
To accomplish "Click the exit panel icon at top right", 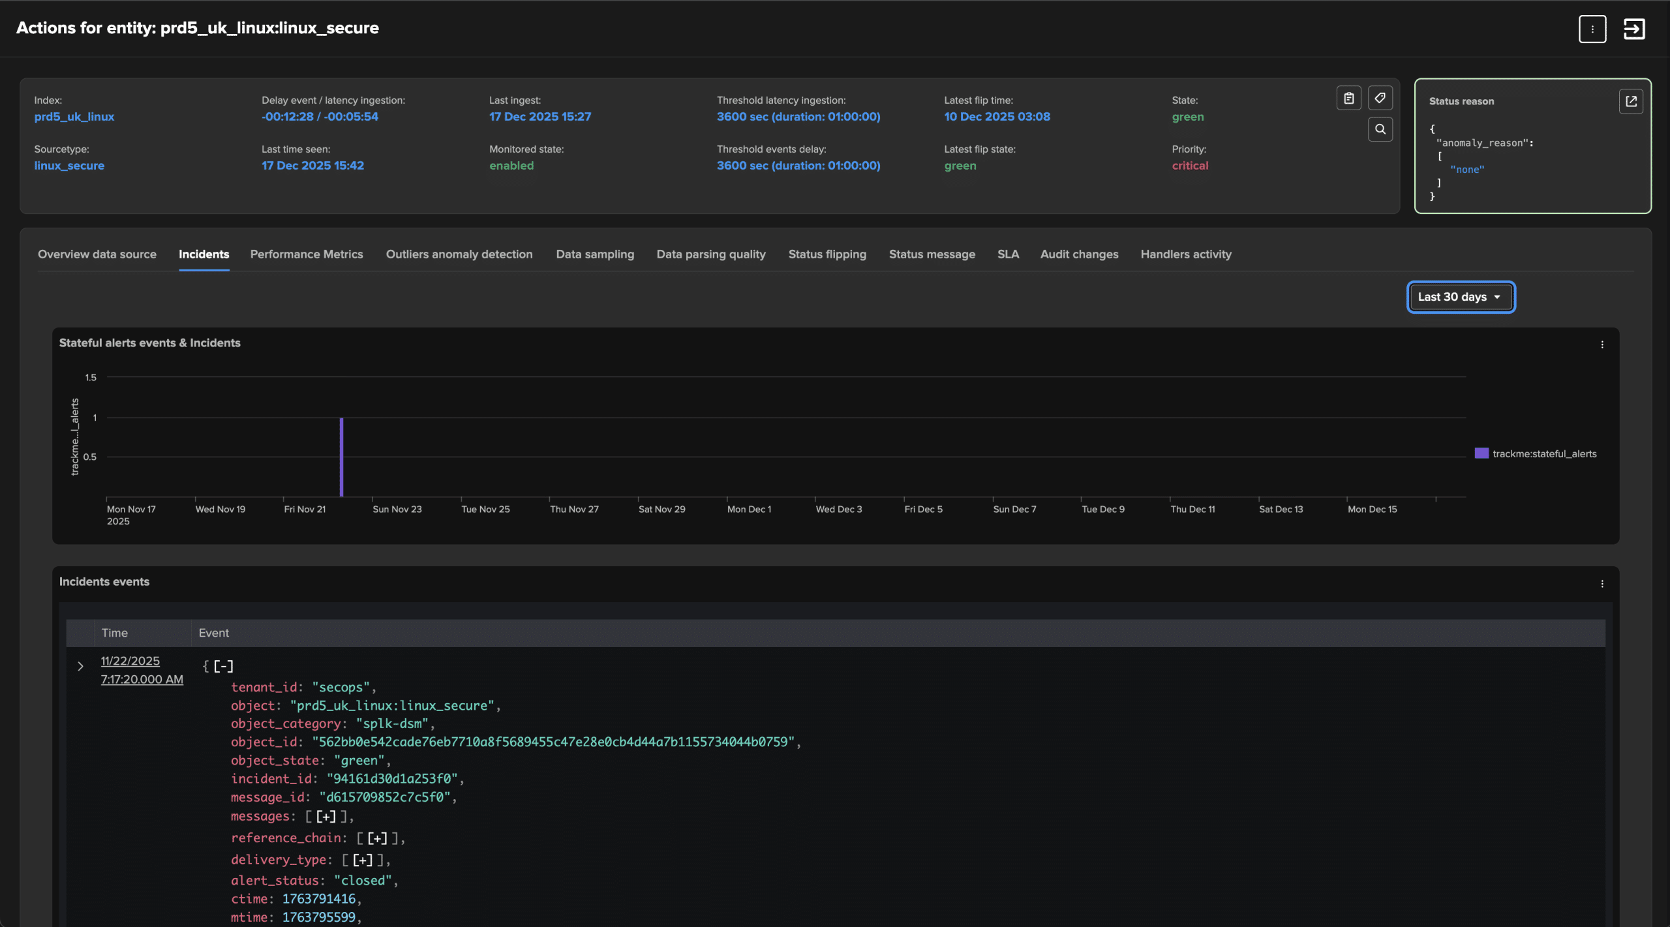I will coord(1634,29).
